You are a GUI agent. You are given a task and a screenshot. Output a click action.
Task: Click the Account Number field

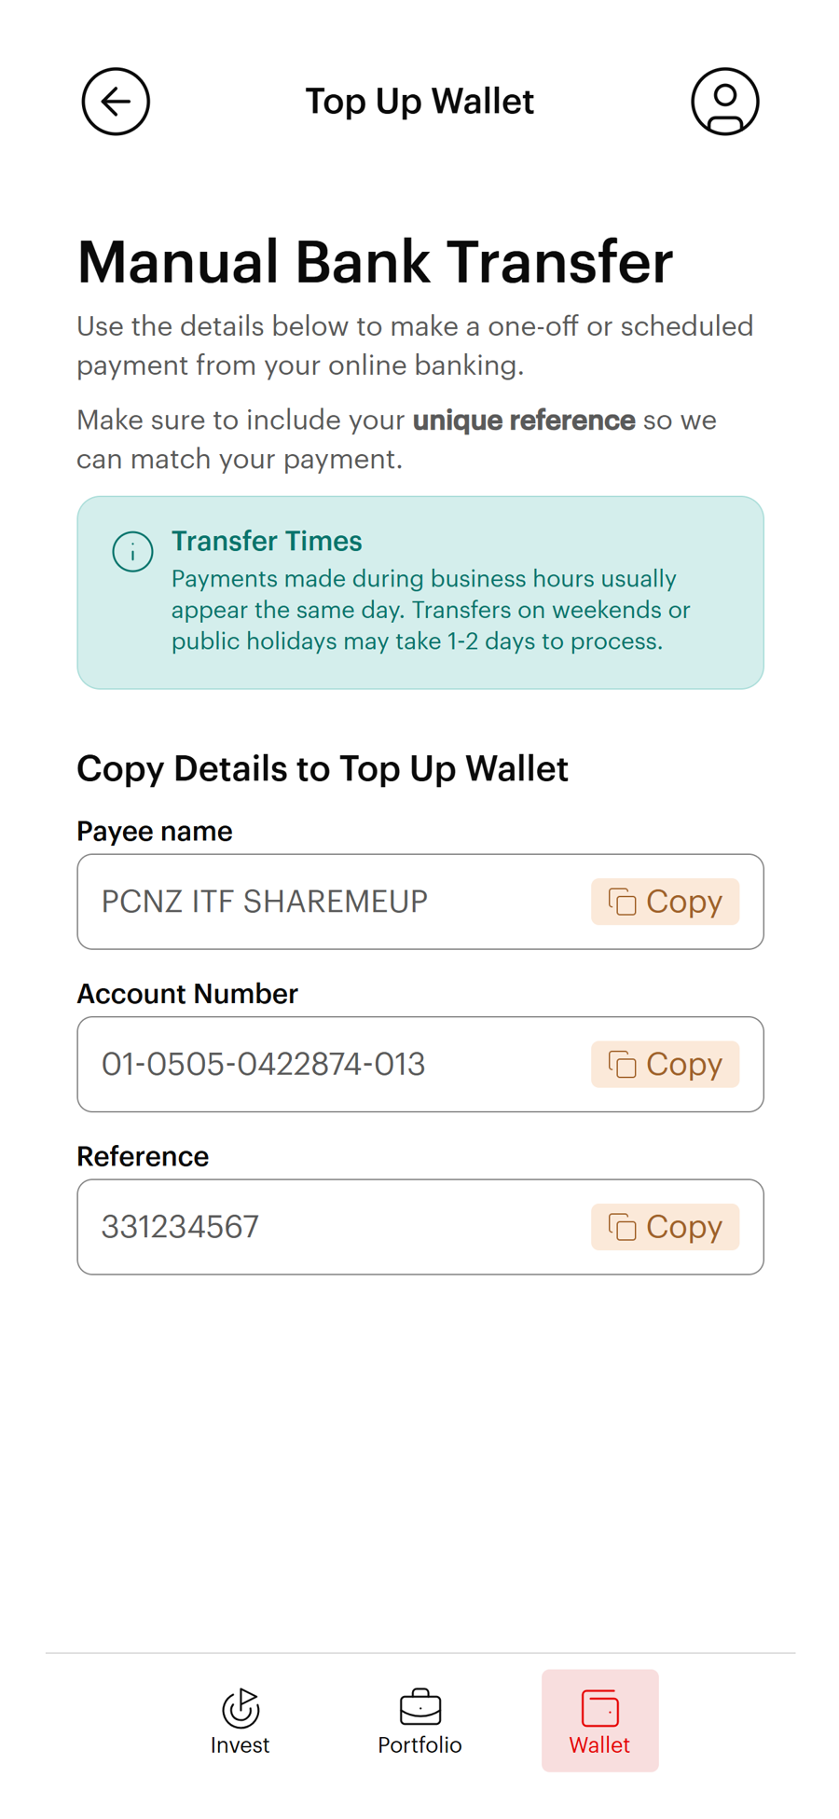(280, 1064)
